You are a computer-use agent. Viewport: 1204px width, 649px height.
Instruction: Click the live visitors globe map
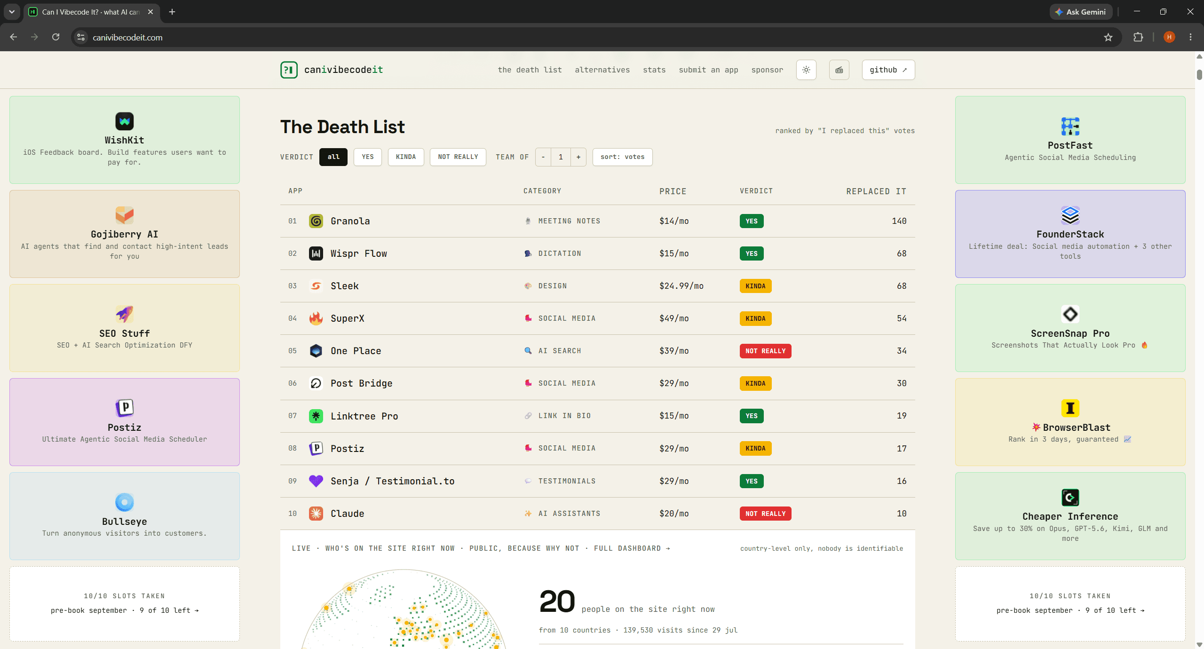coord(403,609)
